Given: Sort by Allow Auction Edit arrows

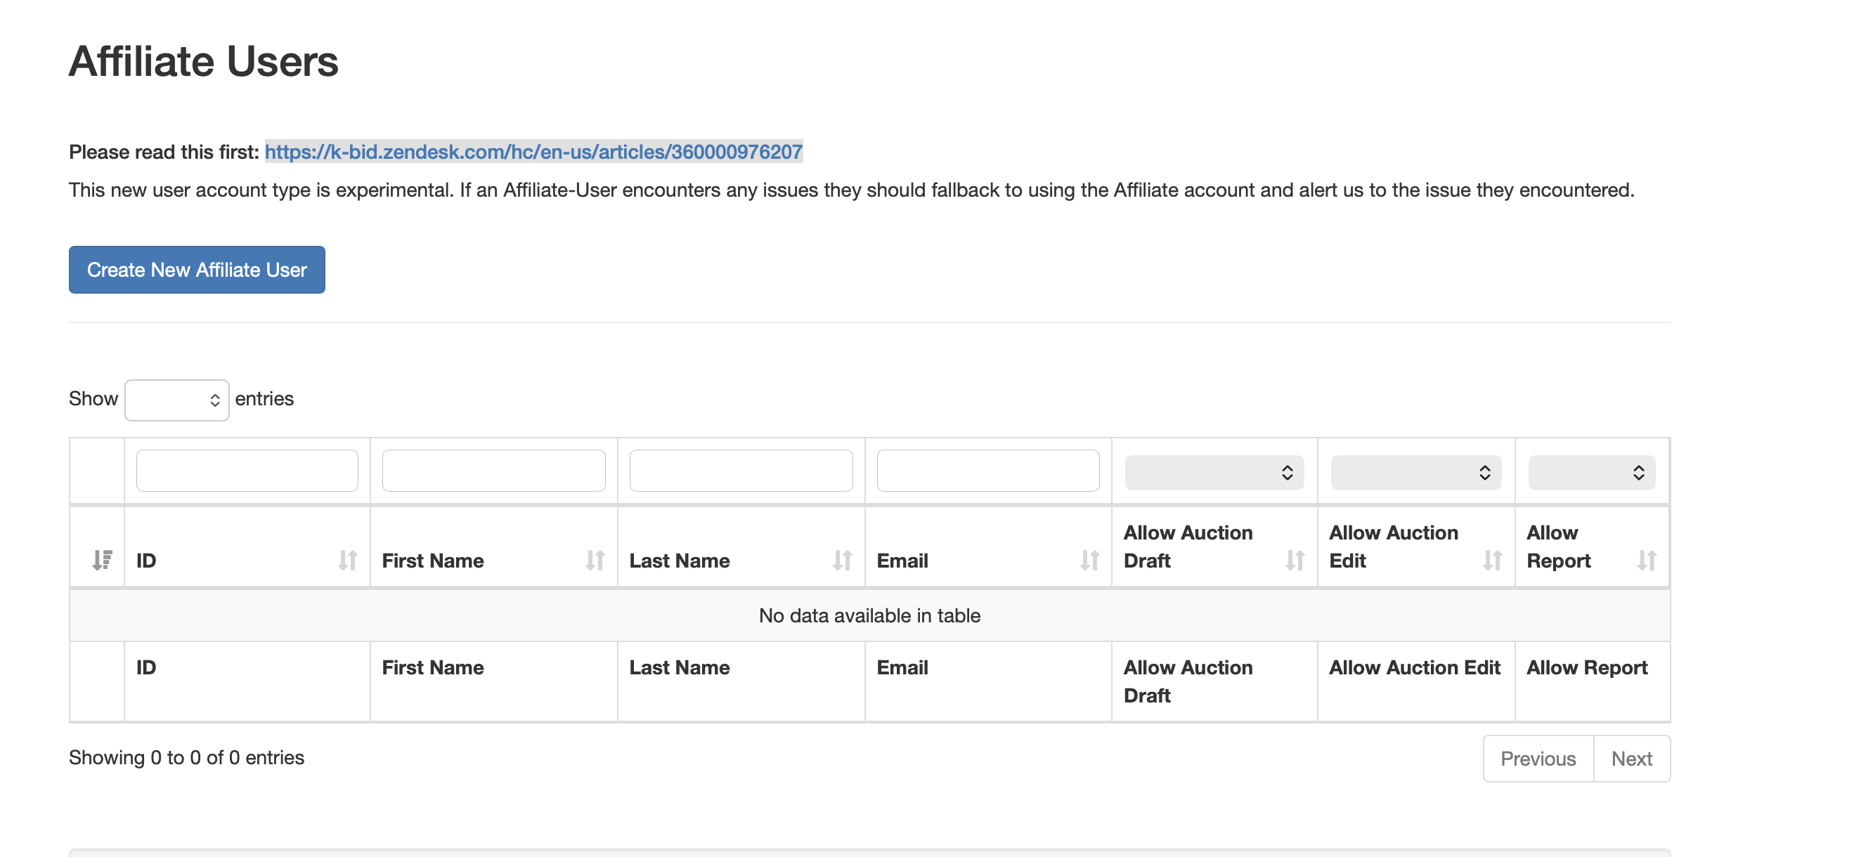Looking at the screenshot, I should click(1491, 560).
